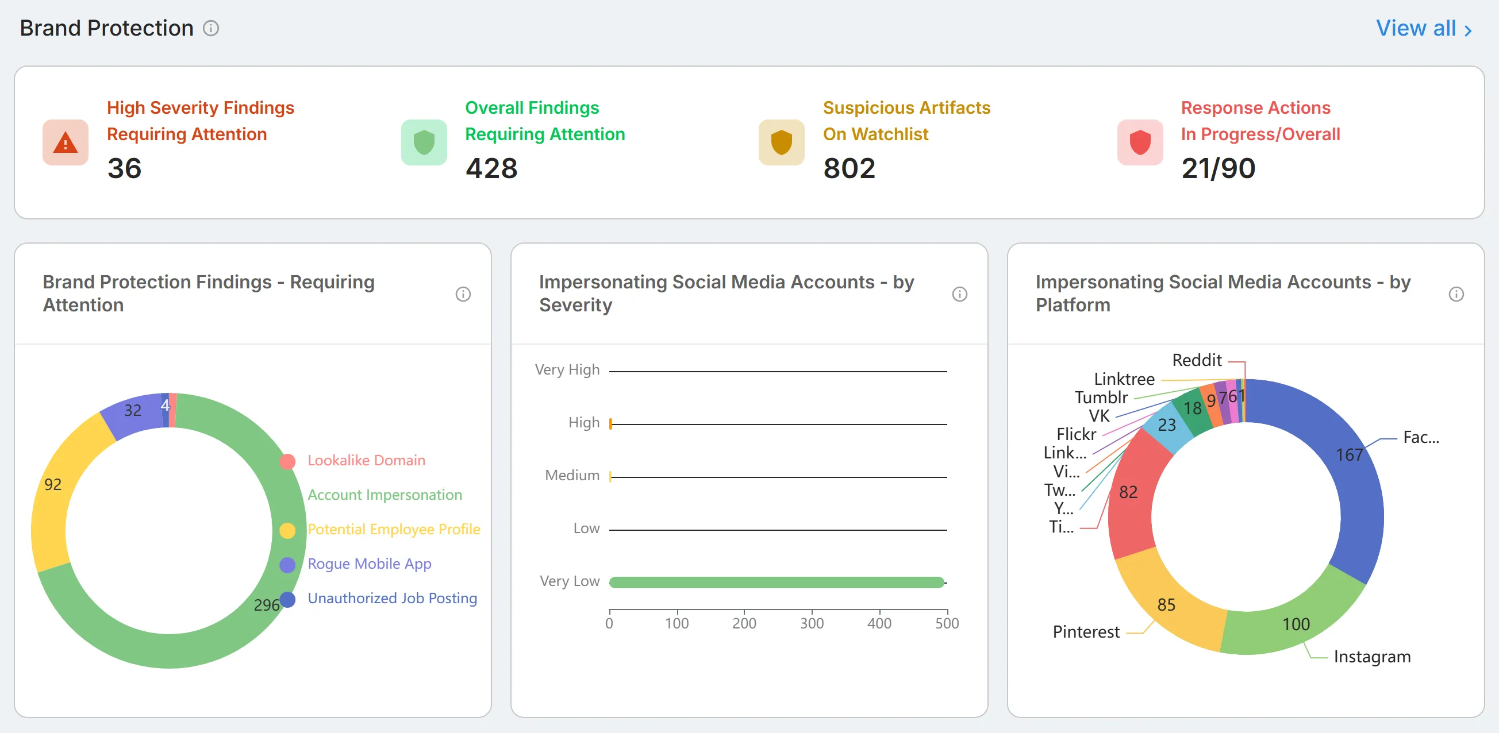Click the red warning triangle icon
1499x733 pixels.
click(65, 142)
